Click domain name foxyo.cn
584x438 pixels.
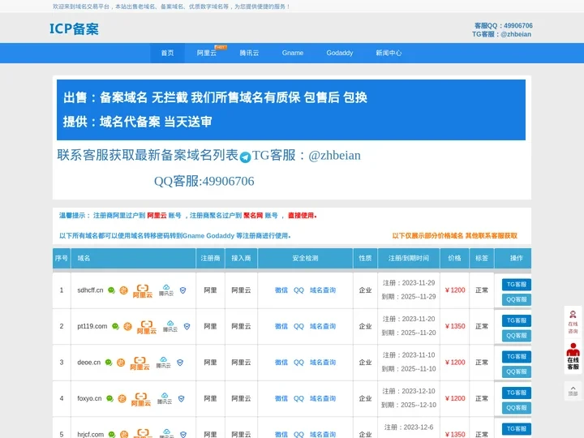tap(89, 398)
